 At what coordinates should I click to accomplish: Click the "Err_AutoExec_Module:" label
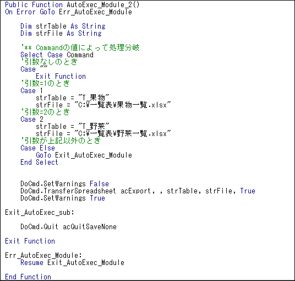pyautogui.click(x=43, y=255)
